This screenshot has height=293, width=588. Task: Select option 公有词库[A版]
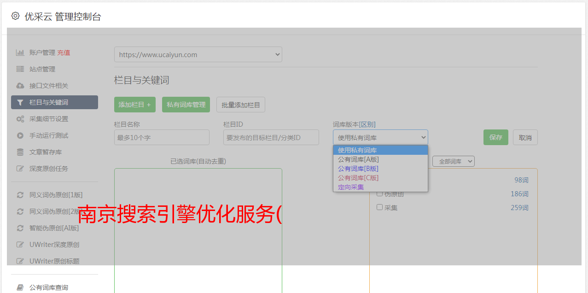[x=380, y=159]
